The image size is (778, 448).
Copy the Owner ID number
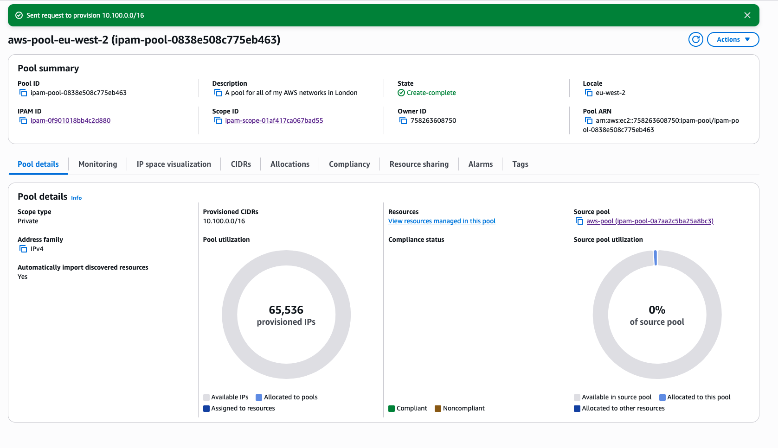(403, 121)
